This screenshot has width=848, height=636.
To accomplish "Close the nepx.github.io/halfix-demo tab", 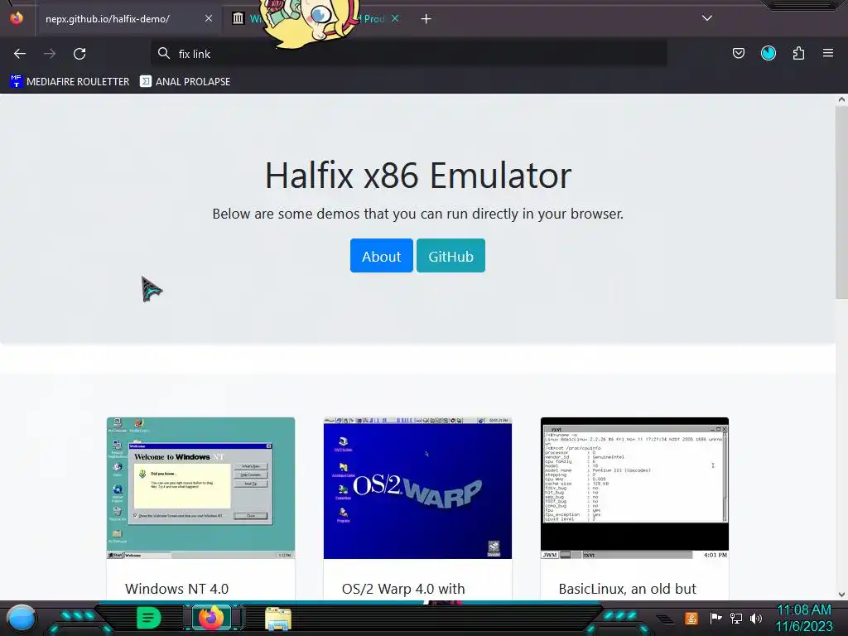I will (x=208, y=18).
